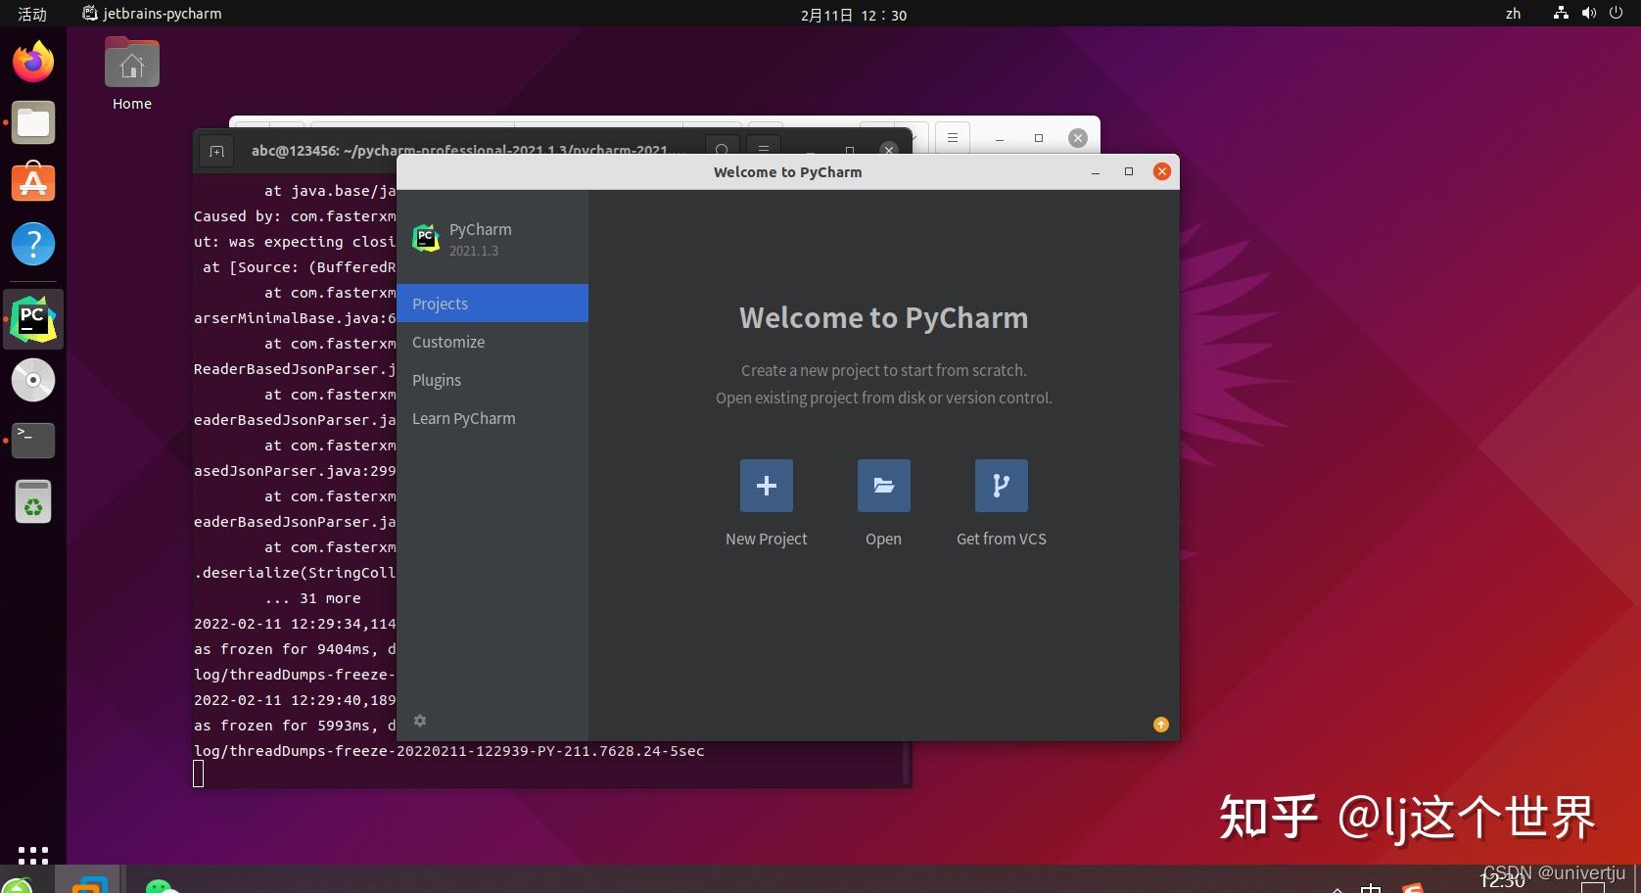The width and height of the screenshot is (1641, 893).
Task: Open the terminal hamburger menu
Action: point(764,151)
